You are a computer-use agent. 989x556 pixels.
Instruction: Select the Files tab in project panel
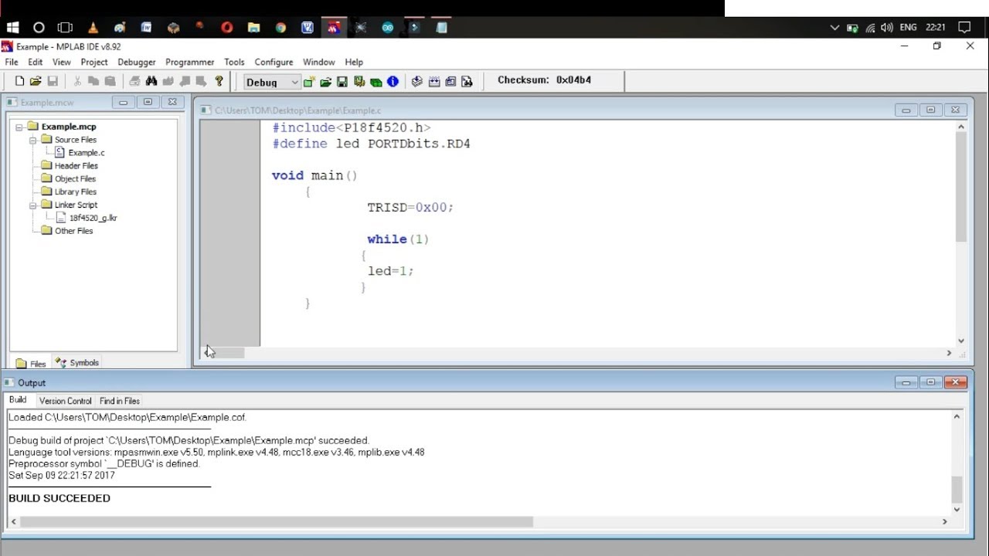click(32, 364)
